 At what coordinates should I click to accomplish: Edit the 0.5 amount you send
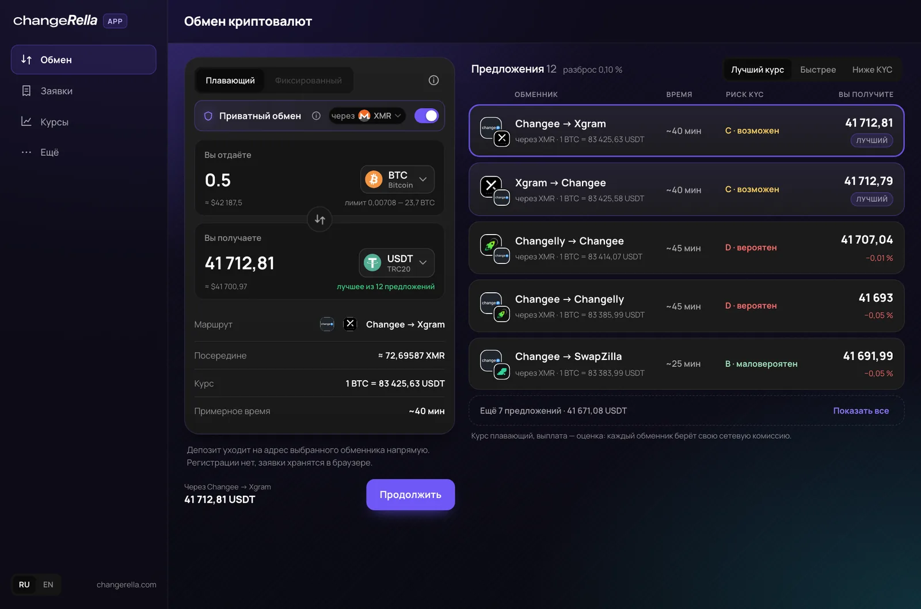218,181
